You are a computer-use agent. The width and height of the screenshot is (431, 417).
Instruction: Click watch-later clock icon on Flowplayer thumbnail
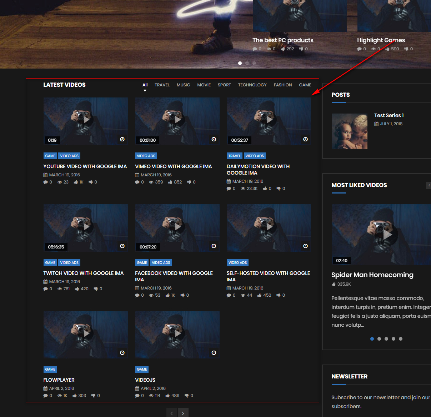[122, 353]
